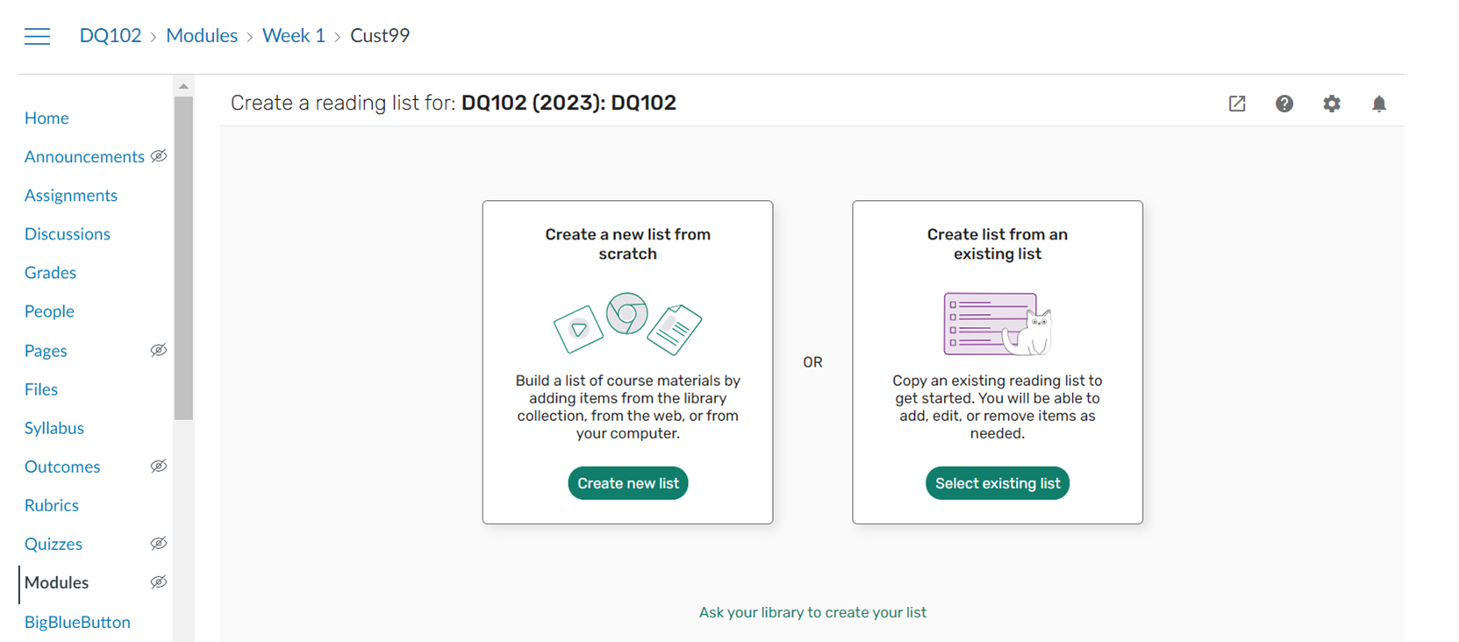Toggle the Quizzes hidden eye icon
The width and height of the screenshot is (1459, 642).
click(159, 544)
